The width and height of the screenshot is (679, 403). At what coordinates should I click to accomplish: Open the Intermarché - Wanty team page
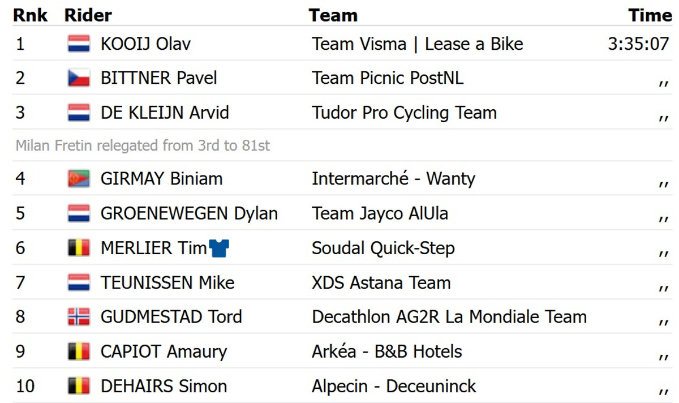[x=393, y=179]
